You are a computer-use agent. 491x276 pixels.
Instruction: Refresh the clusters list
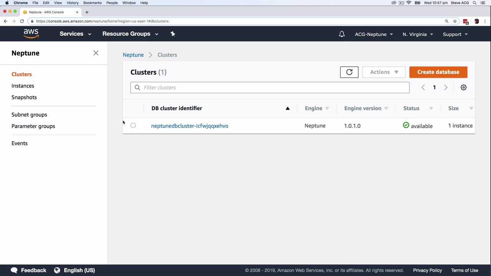(349, 72)
